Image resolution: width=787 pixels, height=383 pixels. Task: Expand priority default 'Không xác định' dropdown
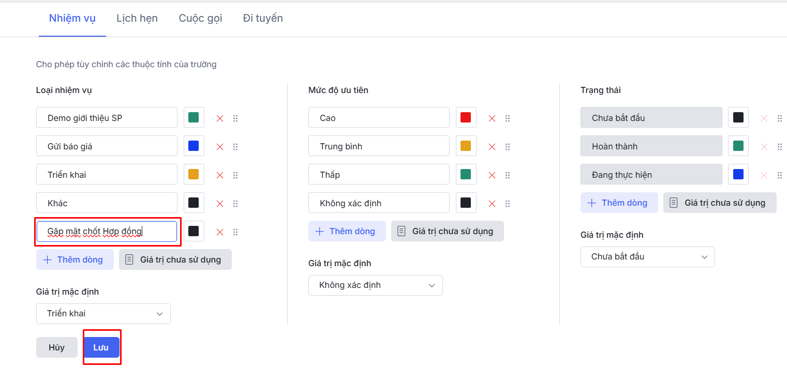(376, 285)
